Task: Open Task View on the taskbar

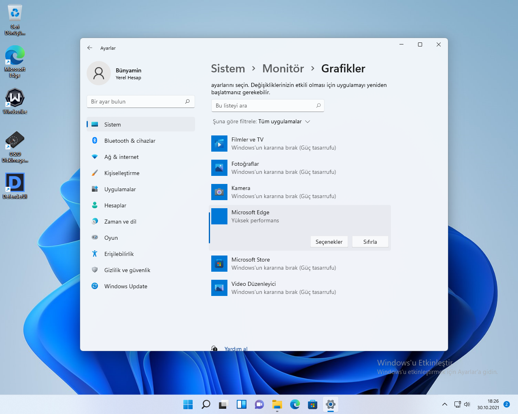Action: point(224,404)
